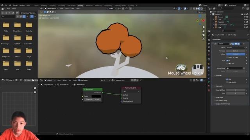Open the Output properties tab icon

[209, 44]
